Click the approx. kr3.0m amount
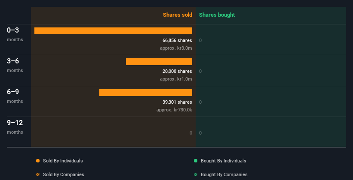 pos(176,48)
